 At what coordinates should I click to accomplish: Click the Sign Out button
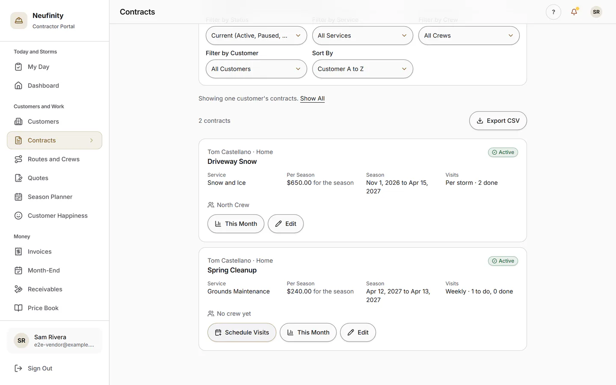[54, 368]
